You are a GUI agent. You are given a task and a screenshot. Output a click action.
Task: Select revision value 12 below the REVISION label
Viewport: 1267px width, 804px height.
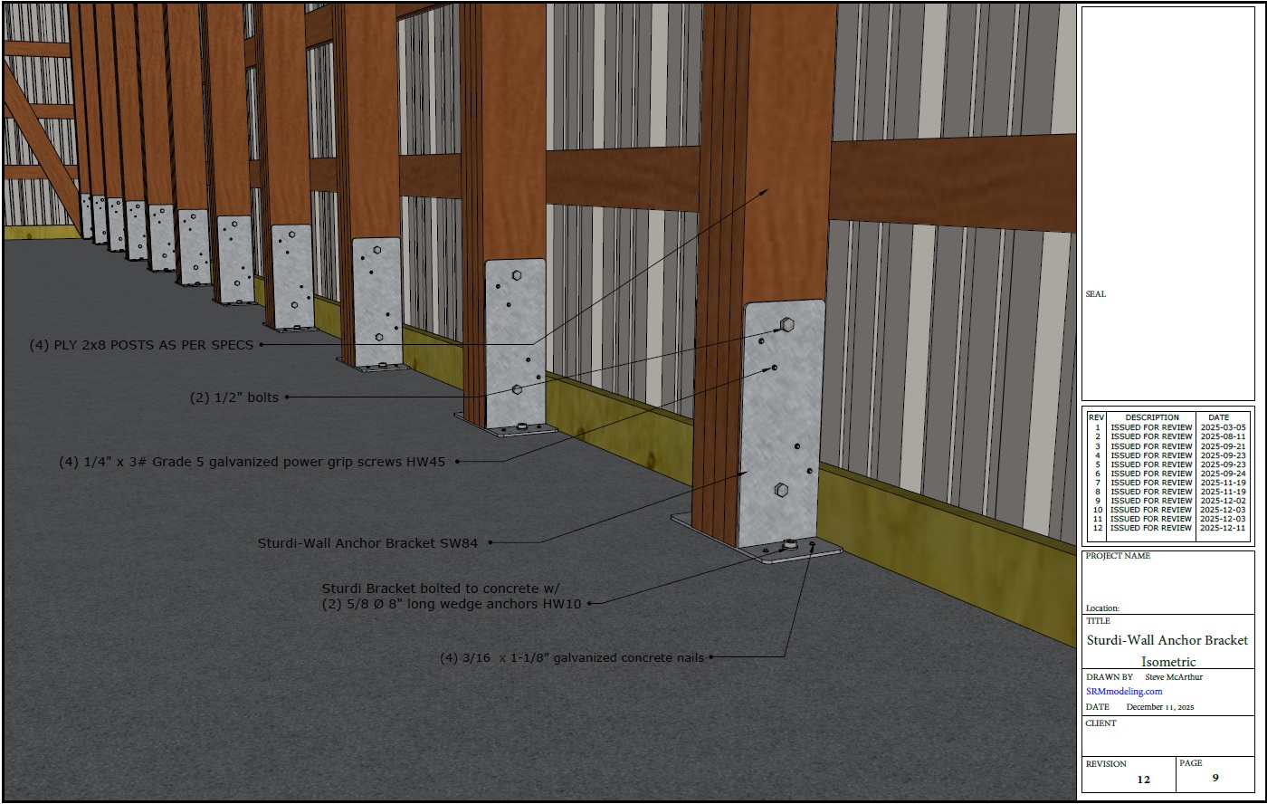coord(1143,779)
